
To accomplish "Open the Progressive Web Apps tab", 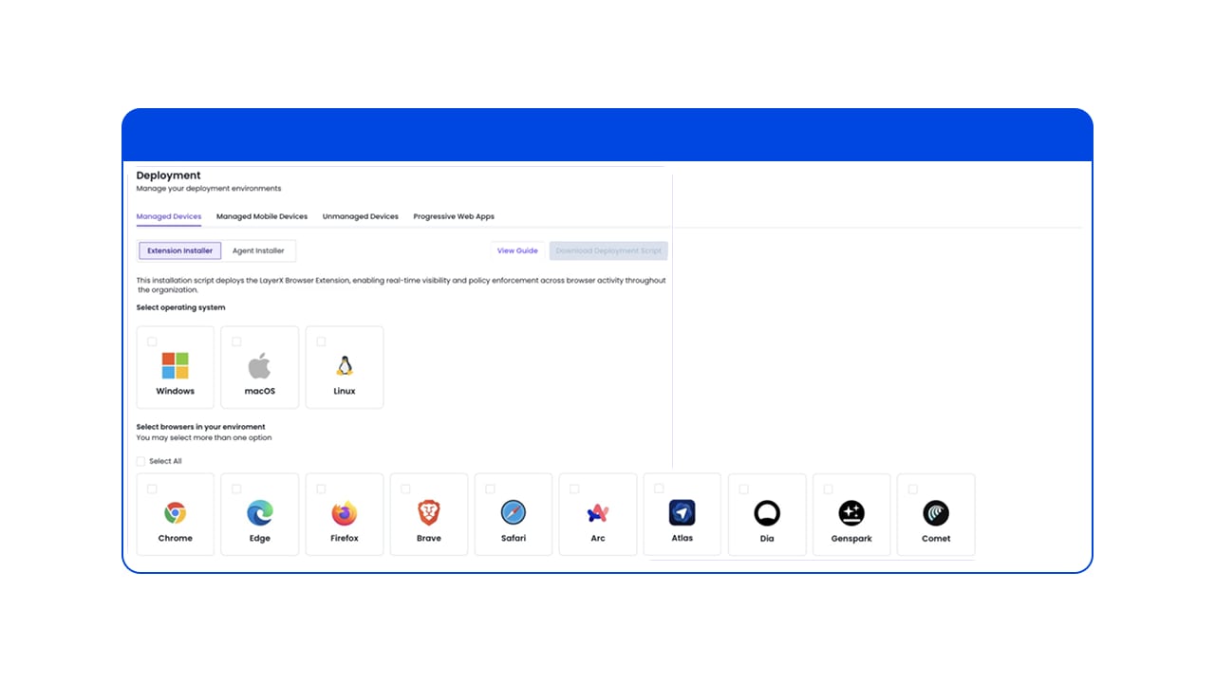I will [454, 216].
